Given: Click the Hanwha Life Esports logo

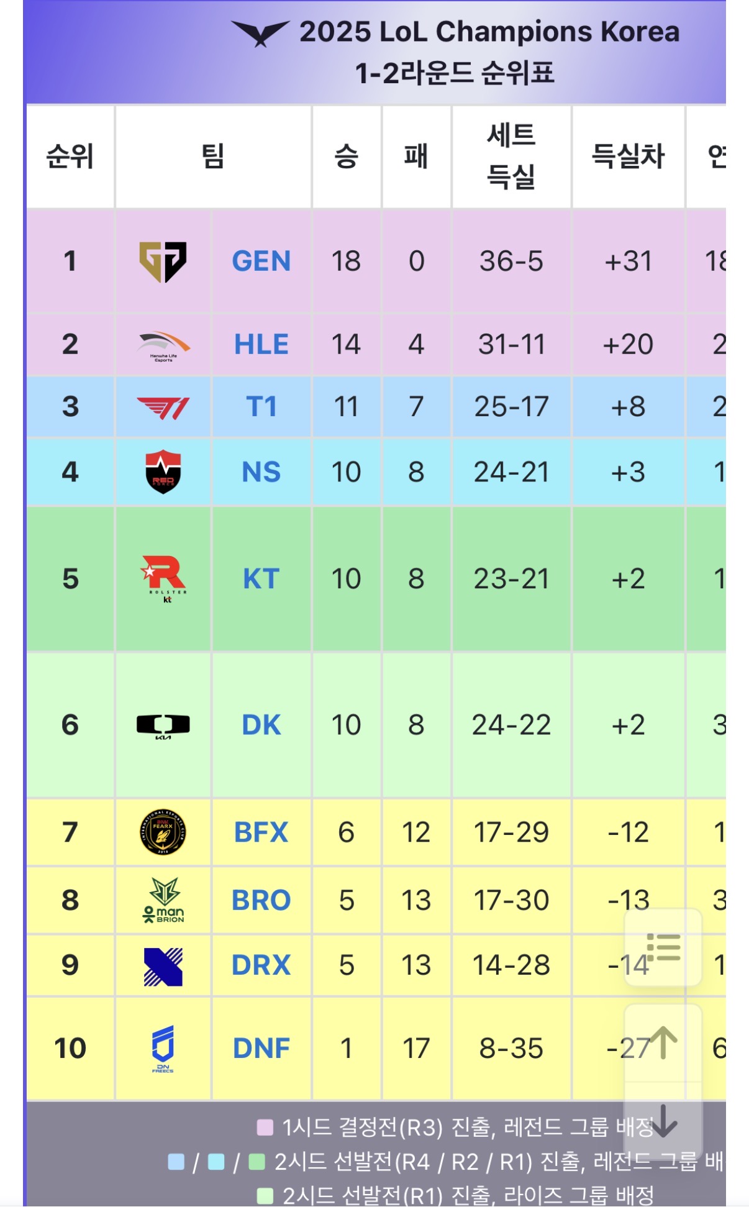Looking at the screenshot, I should click(x=163, y=345).
